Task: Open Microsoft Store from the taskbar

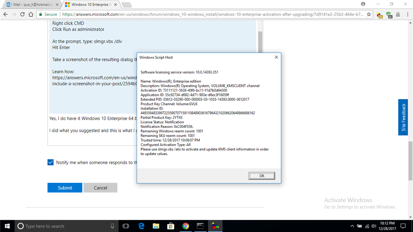Action: pyautogui.click(x=171, y=226)
